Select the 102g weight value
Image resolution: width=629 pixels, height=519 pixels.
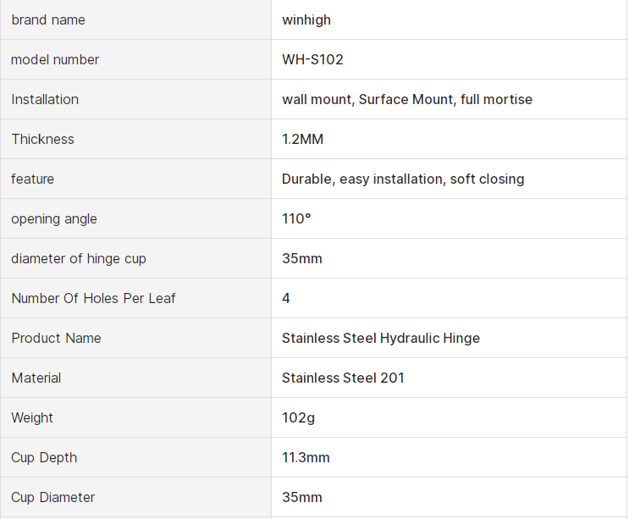298,417
